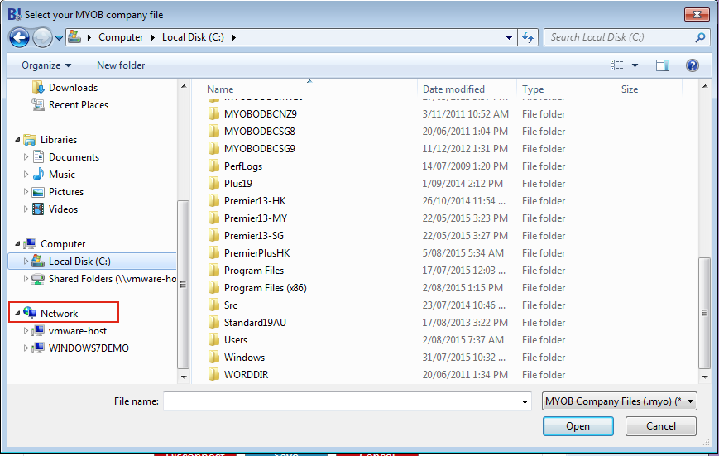Image resolution: width=719 pixels, height=456 pixels.
Task: Select Recent Places in the navigation pane
Action: click(x=79, y=105)
